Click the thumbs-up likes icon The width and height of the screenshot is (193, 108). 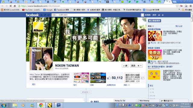(109, 78)
